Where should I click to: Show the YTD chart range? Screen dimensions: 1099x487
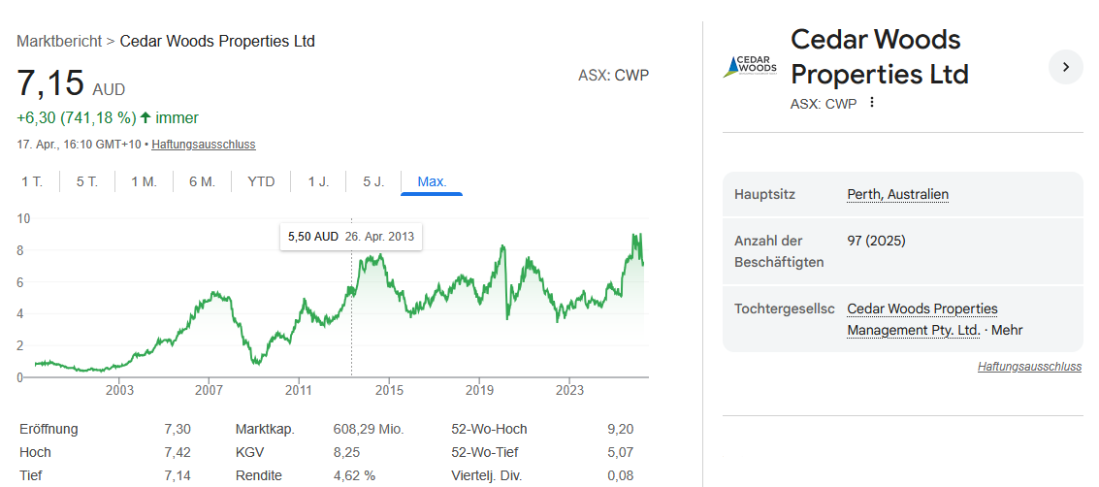pos(261,181)
